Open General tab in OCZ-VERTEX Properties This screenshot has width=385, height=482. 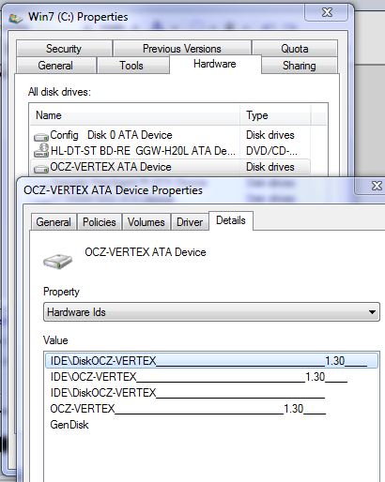click(x=54, y=222)
